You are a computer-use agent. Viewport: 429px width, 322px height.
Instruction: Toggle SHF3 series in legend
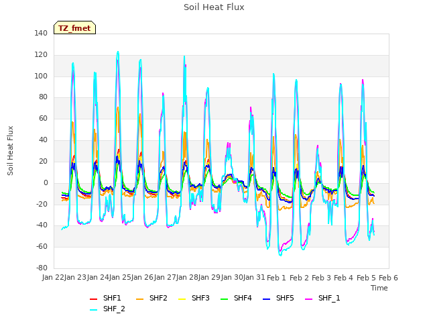pos(194,298)
